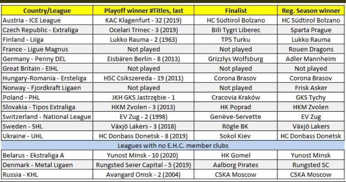This screenshot has width=346, height=182.
Task: Click the KAC Klagenfurt - 32 (2019) cell
Action: (x=144, y=20)
